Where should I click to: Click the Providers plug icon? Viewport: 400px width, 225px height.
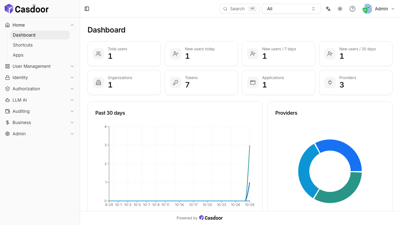coord(330,82)
